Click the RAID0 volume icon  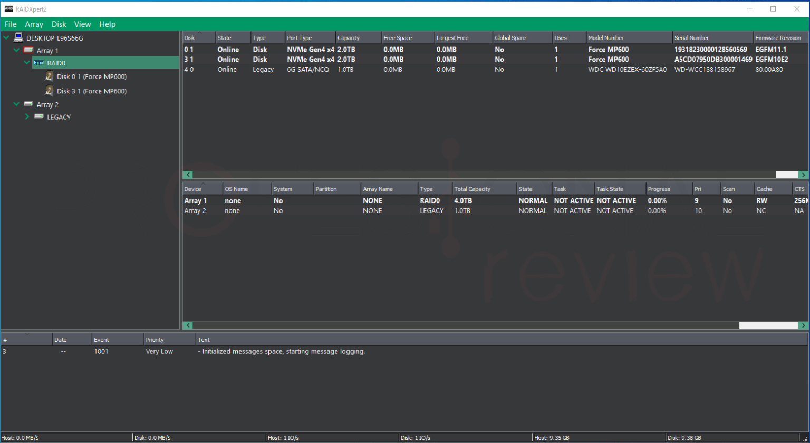coord(39,62)
